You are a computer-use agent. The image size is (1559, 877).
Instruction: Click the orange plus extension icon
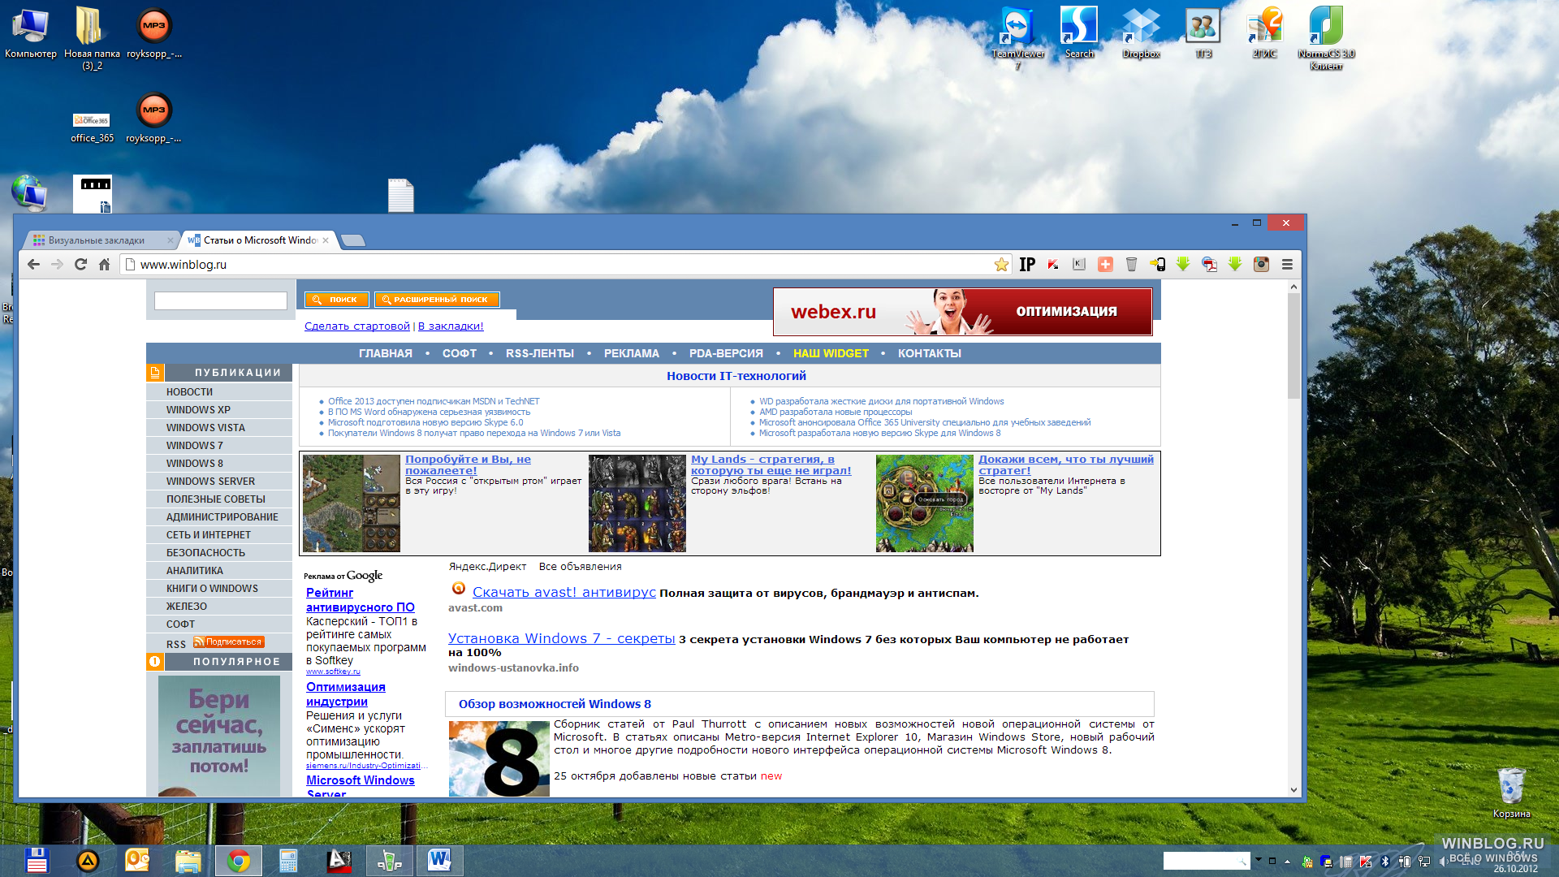[1105, 265]
